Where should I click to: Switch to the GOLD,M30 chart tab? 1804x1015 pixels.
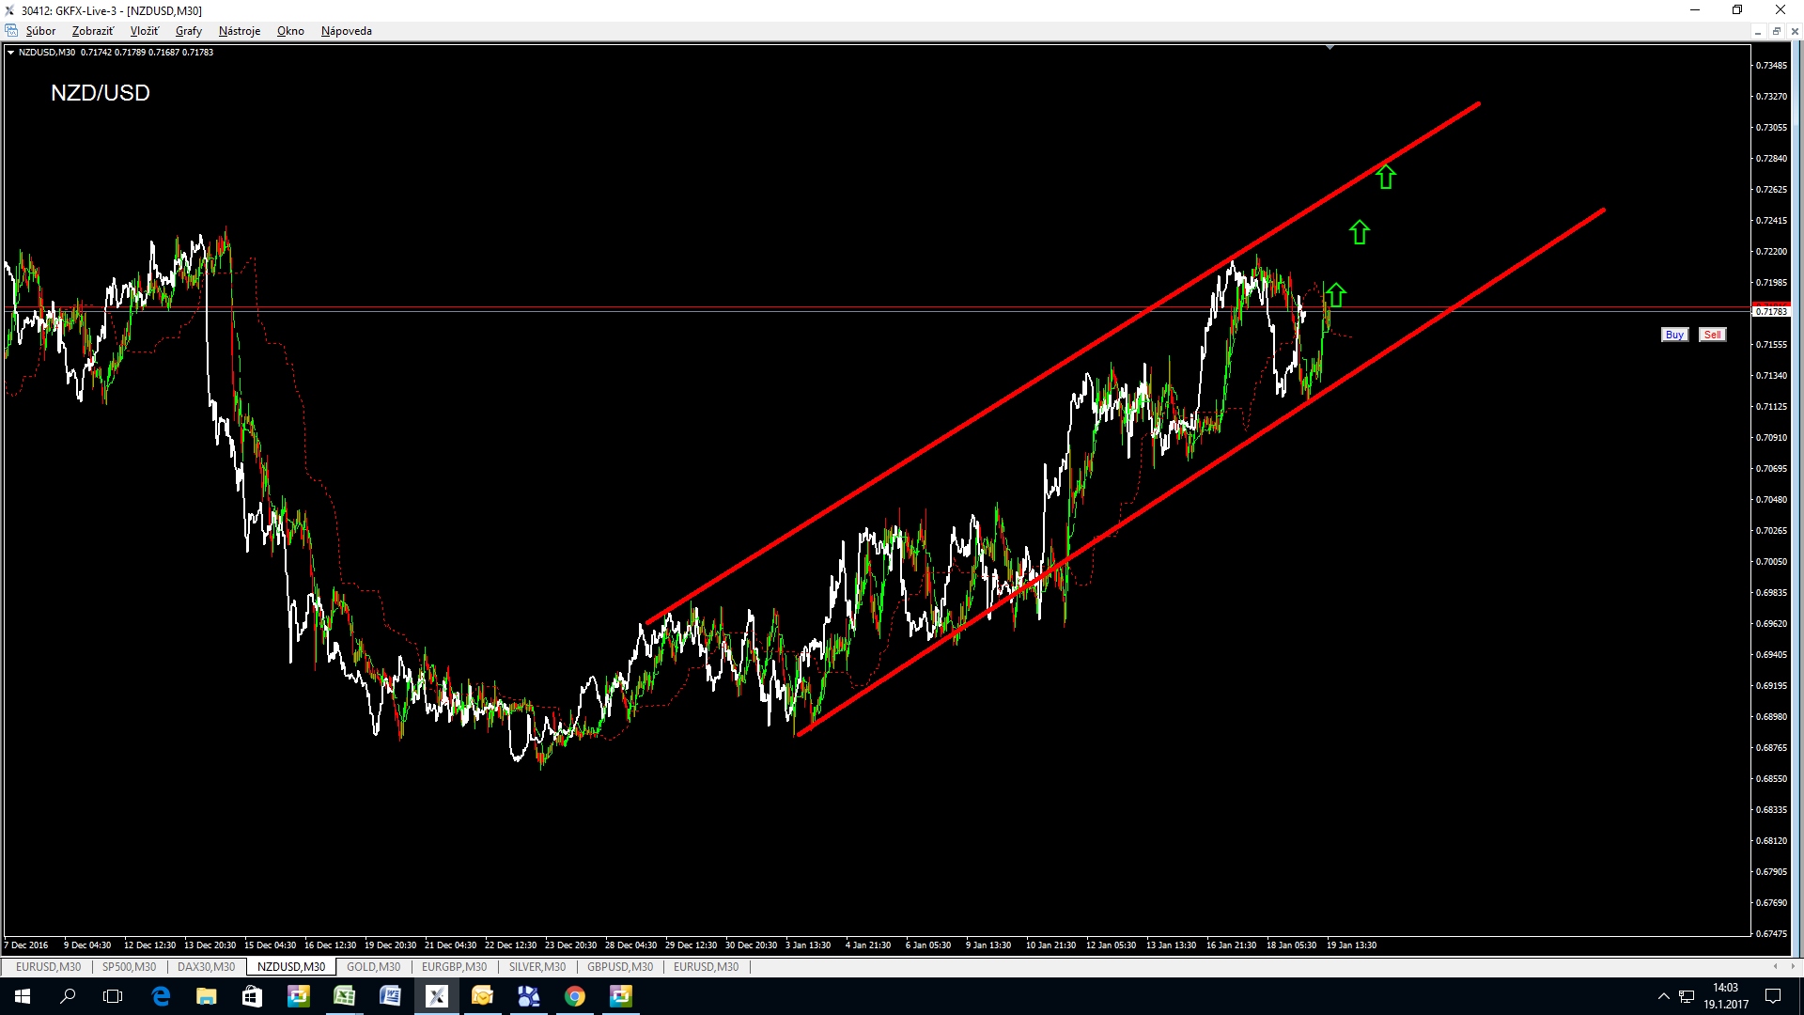(373, 966)
